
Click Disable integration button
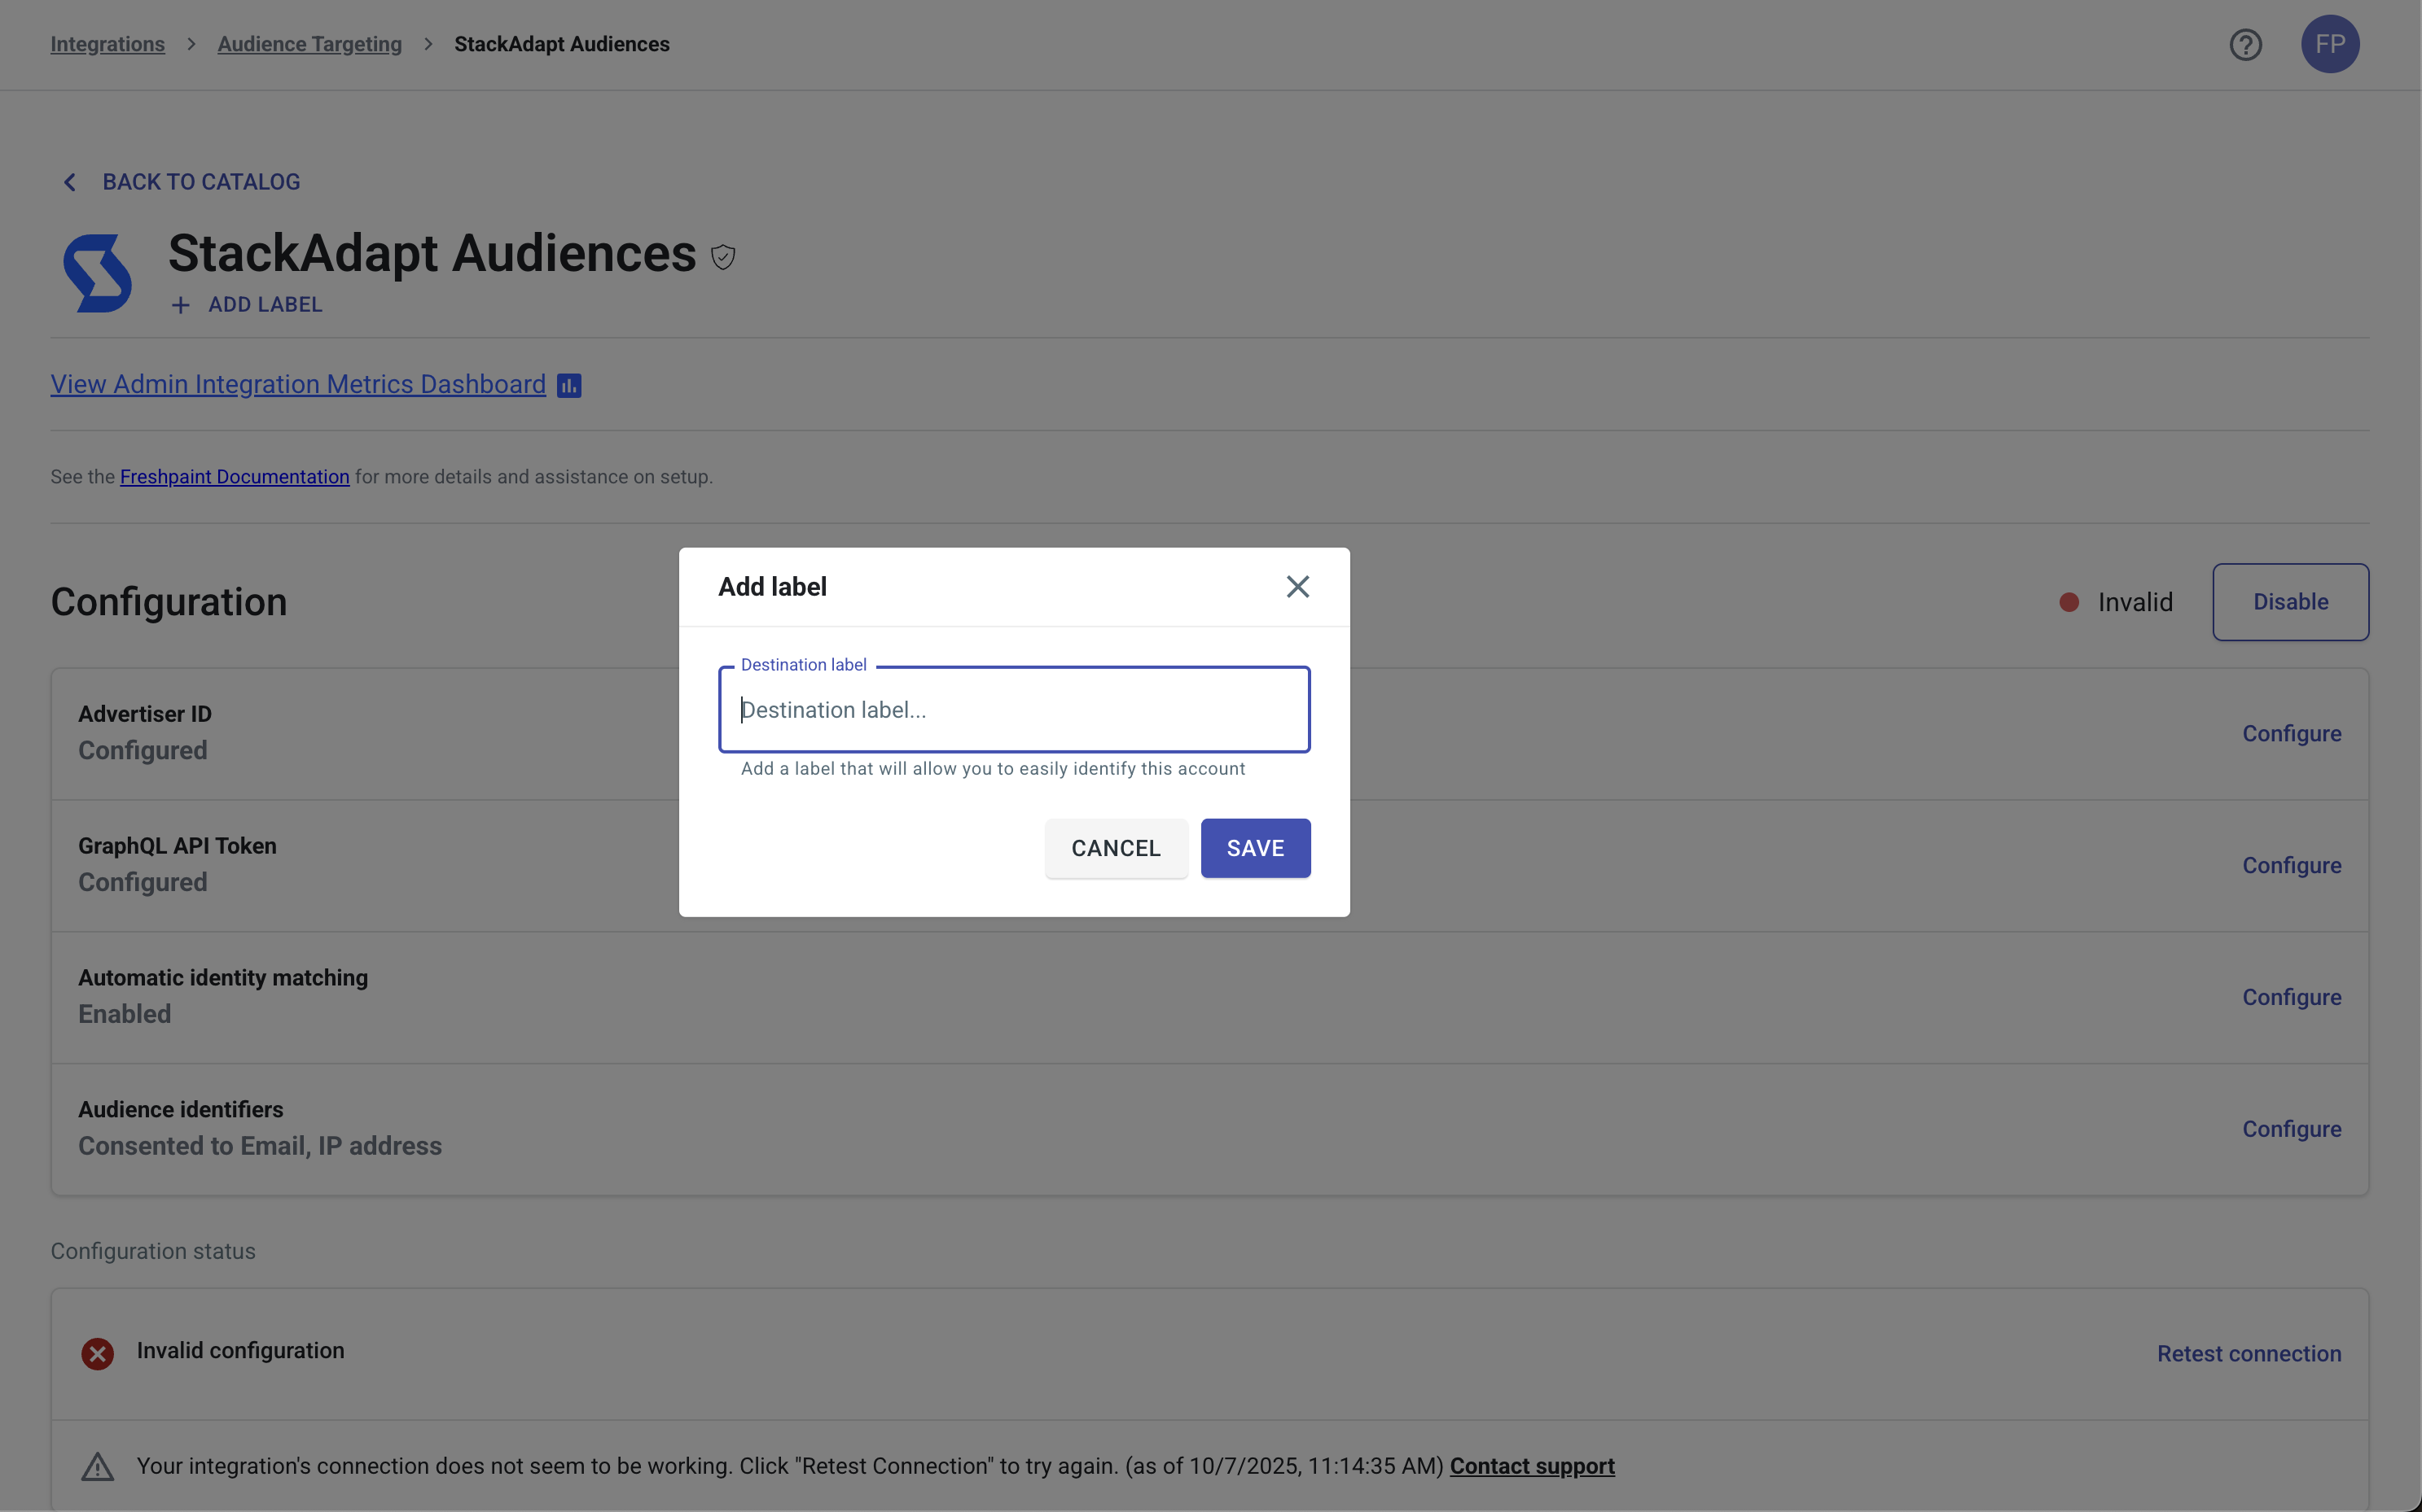pyautogui.click(x=2289, y=602)
